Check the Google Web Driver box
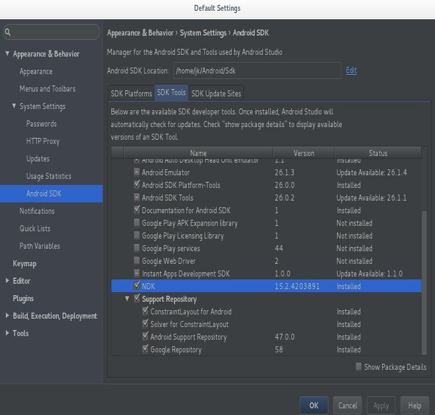Viewport: 435px width, 415px height. point(137,261)
